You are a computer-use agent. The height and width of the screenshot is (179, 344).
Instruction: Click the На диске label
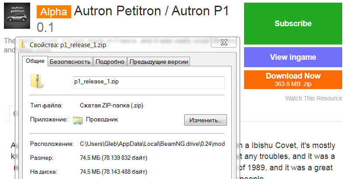tap(44, 172)
